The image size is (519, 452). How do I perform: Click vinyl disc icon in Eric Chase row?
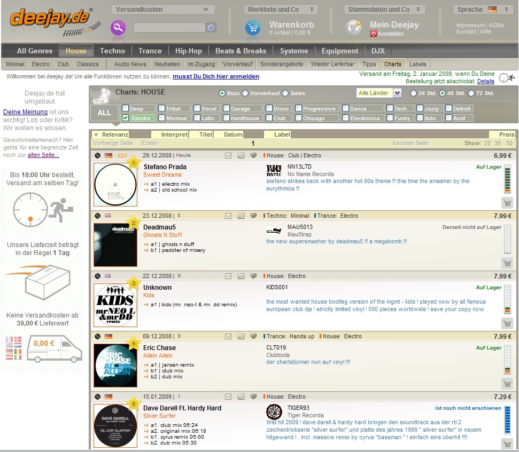point(97,336)
